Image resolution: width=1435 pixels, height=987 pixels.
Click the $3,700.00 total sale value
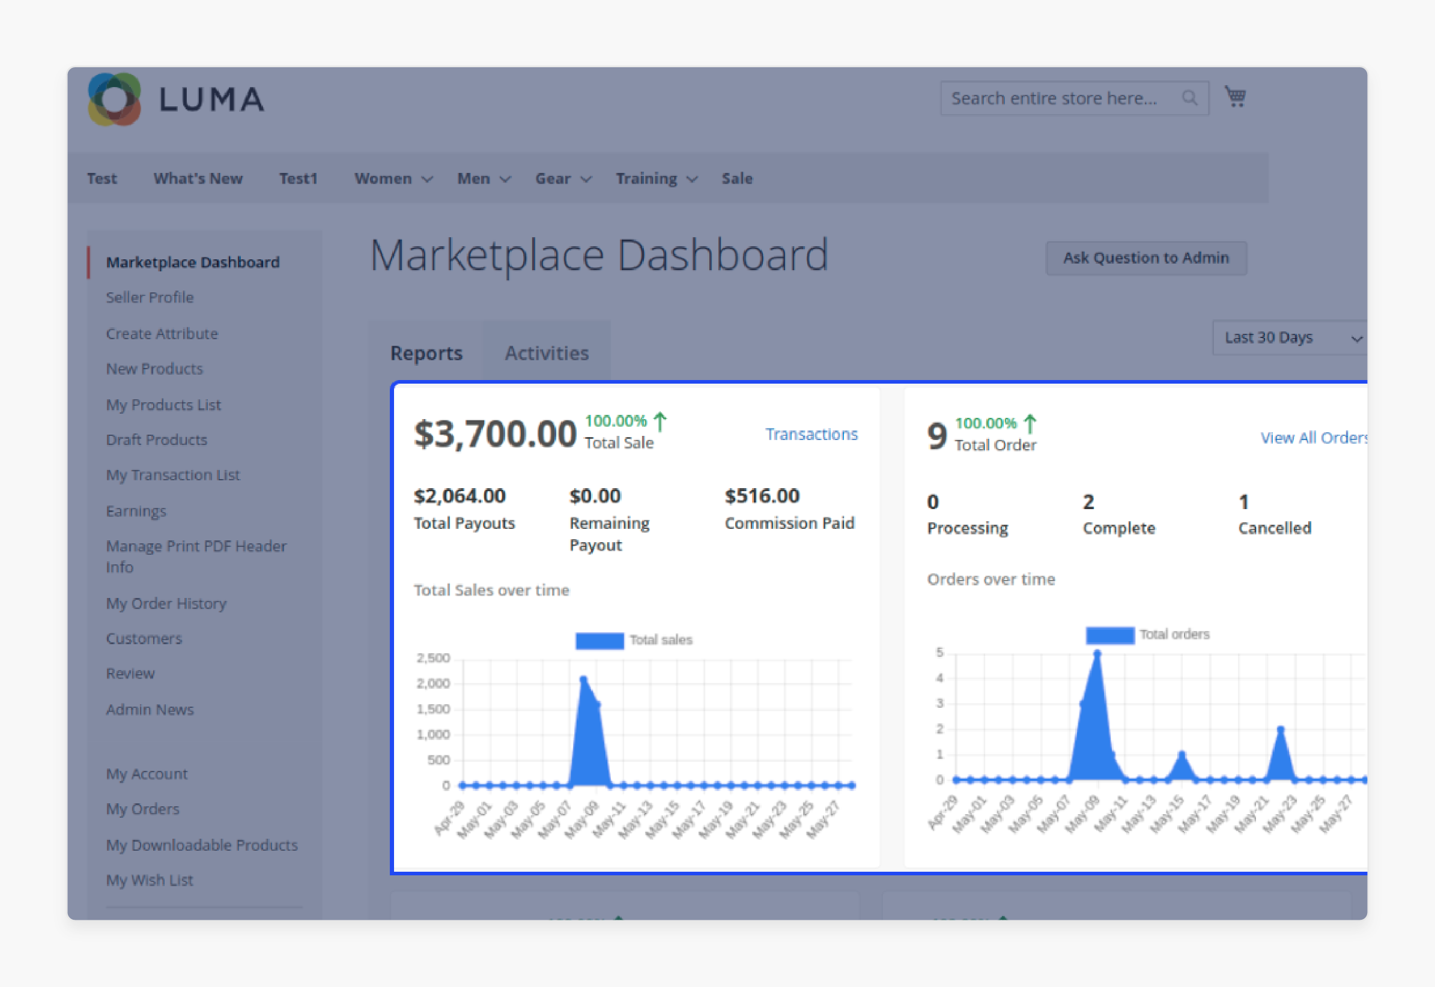[x=495, y=433]
